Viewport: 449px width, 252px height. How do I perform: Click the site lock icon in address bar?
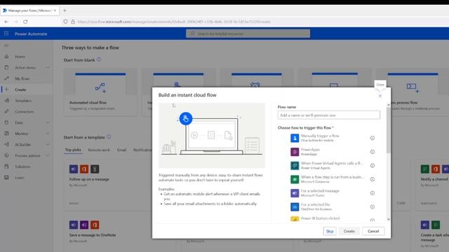pyautogui.click(x=73, y=22)
